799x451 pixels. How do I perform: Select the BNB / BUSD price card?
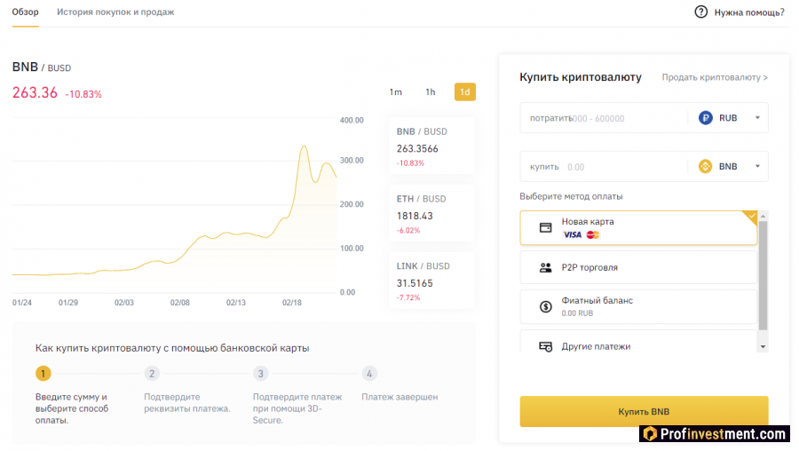click(431, 146)
